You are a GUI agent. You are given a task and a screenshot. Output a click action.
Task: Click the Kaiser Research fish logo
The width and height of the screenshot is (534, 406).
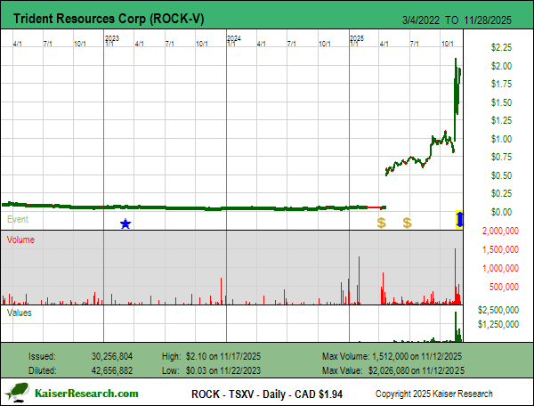click(x=18, y=393)
